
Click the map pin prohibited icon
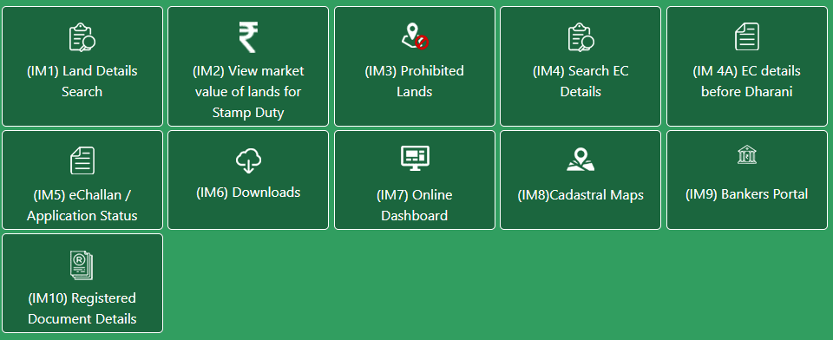click(415, 36)
